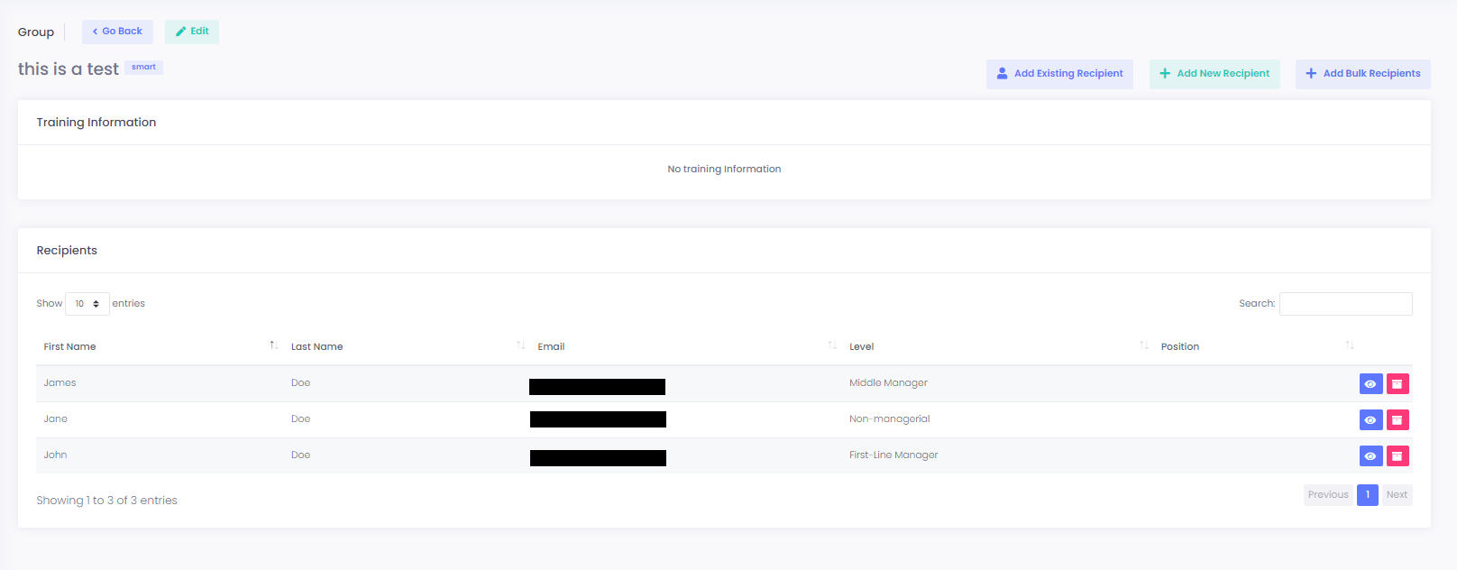Sort by Level column header
The width and height of the screenshot is (1457, 570).
click(861, 346)
